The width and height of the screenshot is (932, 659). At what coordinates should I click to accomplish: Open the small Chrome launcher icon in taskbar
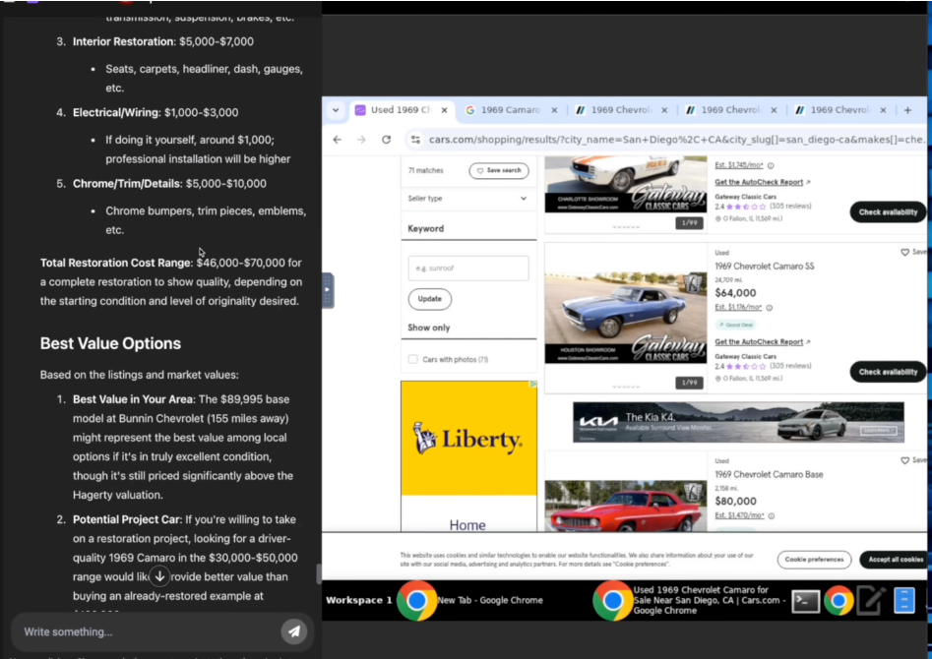pos(839,601)
